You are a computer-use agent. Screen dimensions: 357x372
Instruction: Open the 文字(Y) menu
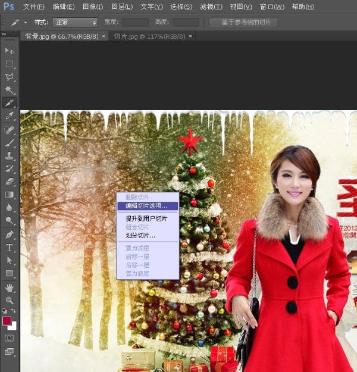pos(152,7)
